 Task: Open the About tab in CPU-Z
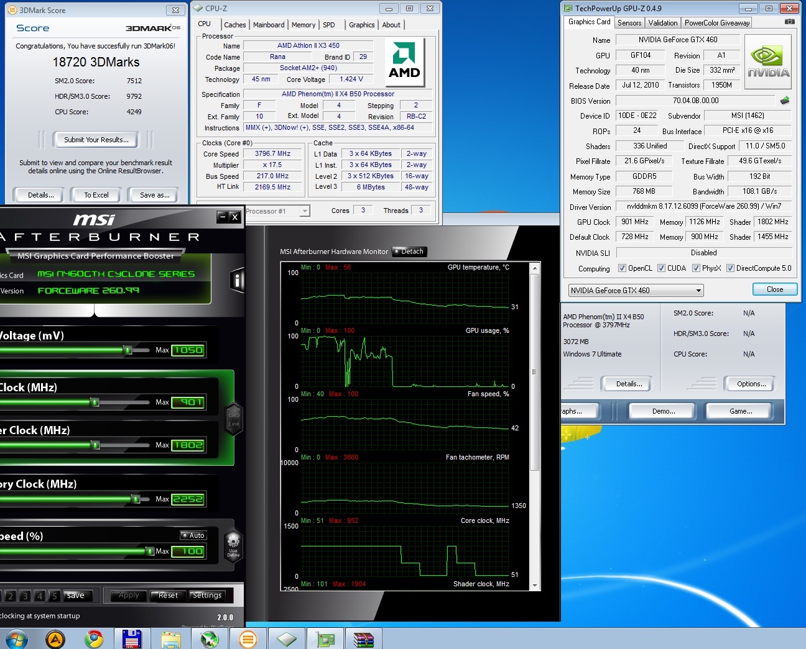click(x=391, y=25)
